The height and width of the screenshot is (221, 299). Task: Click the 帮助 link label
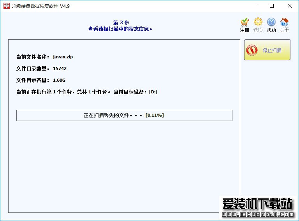pyautogui.click(x=271, y=30)
